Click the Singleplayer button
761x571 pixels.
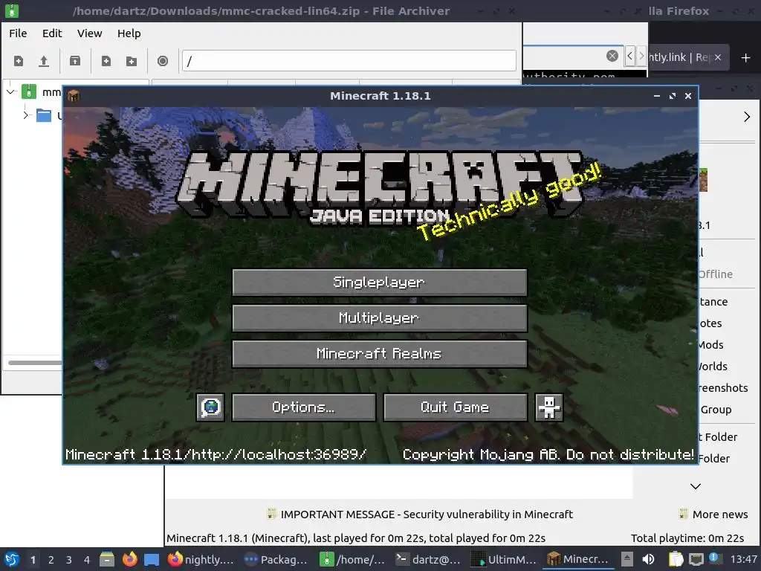pyautogui.click(x=380, y=282)
